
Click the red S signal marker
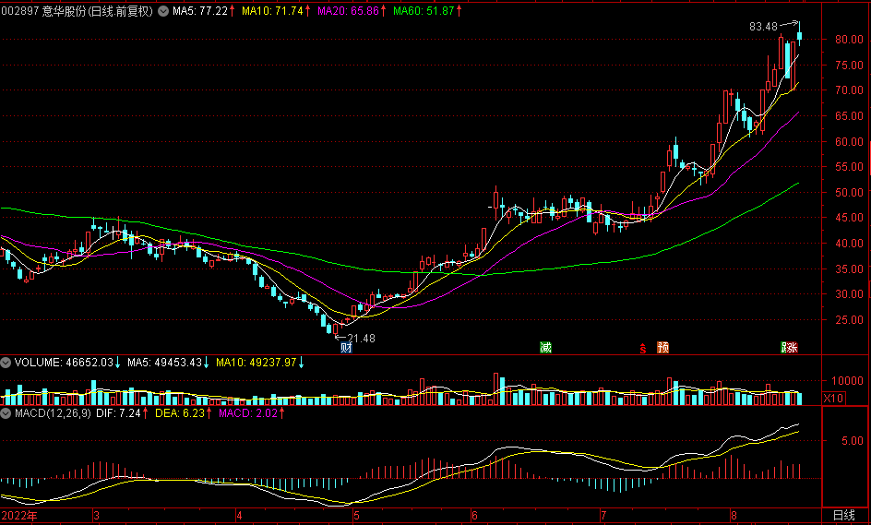point(643,349)
